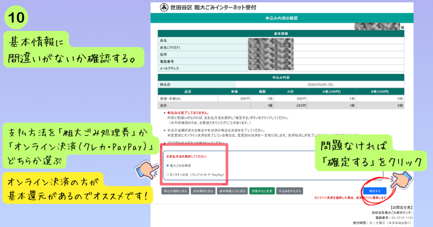This screenshot has width=433, height=227.
Task: Click the 氏名(フリガナ) row label
Action: point(170,48)
